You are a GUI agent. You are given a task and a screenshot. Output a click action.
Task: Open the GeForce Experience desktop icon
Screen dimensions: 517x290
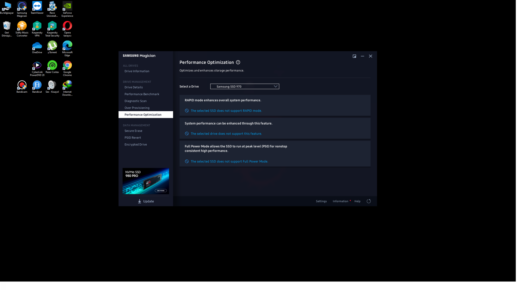tap(67, 8)
